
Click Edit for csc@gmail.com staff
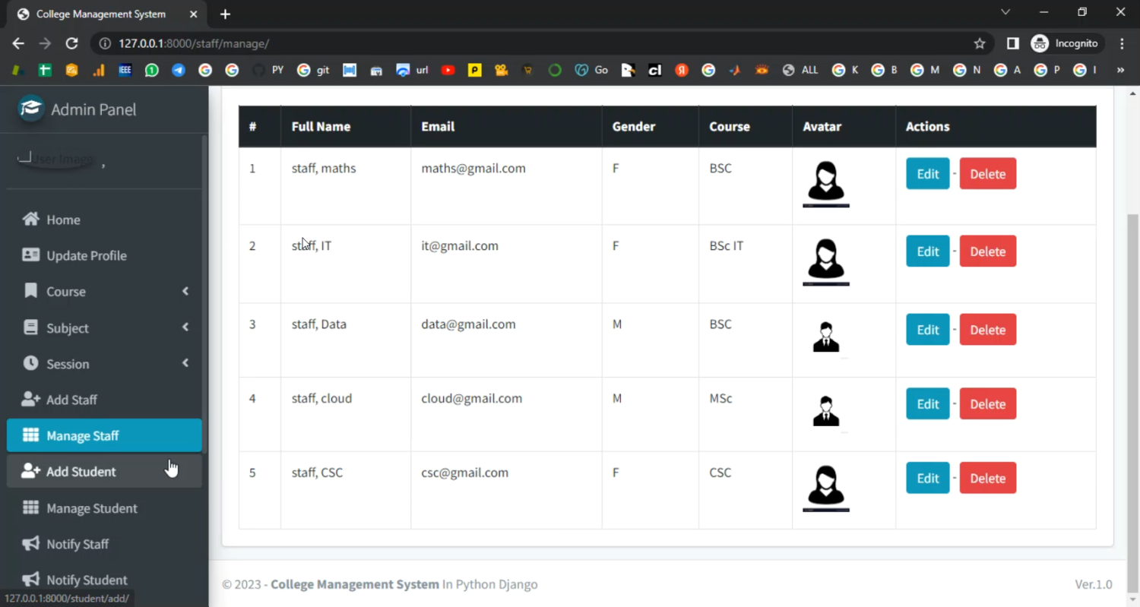click(x=927, y=479)
